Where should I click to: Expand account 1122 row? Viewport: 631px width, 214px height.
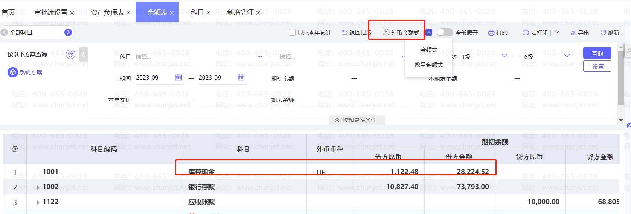38,202
